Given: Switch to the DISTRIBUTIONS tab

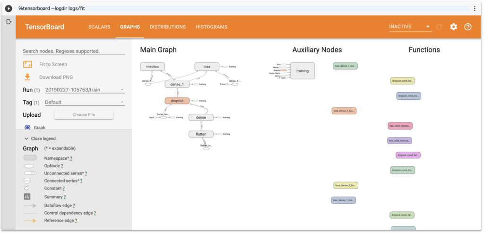Looking at the screenshot, I should (x=168, y=27).
